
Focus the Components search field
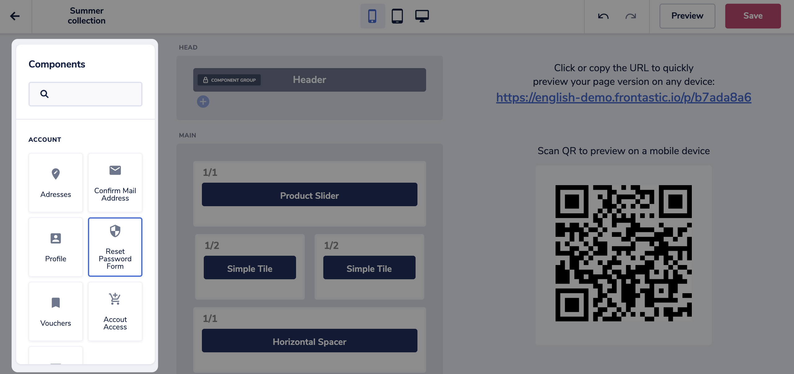(85, 94)
